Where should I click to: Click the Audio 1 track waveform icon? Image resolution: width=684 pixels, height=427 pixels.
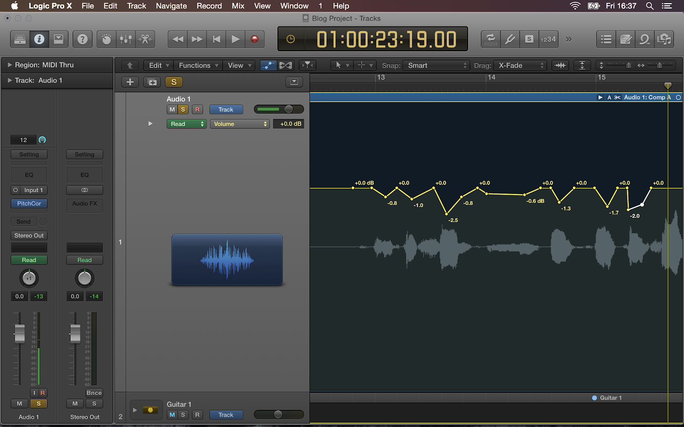(227, 260)
